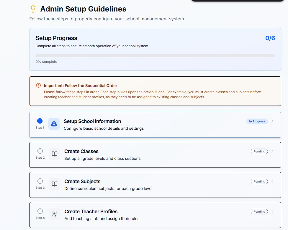The image size is (288, 230).
Task: Click the 0/6 progress counter
Action: tap(270, 38)
